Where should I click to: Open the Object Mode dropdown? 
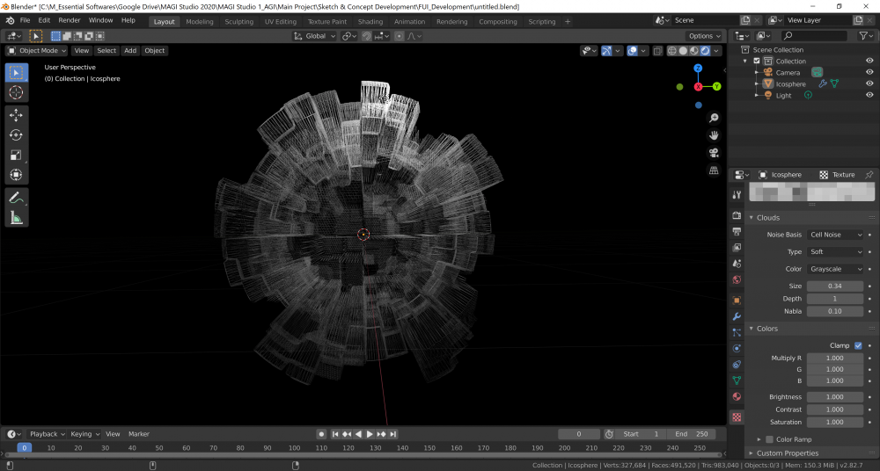(36, 50)
